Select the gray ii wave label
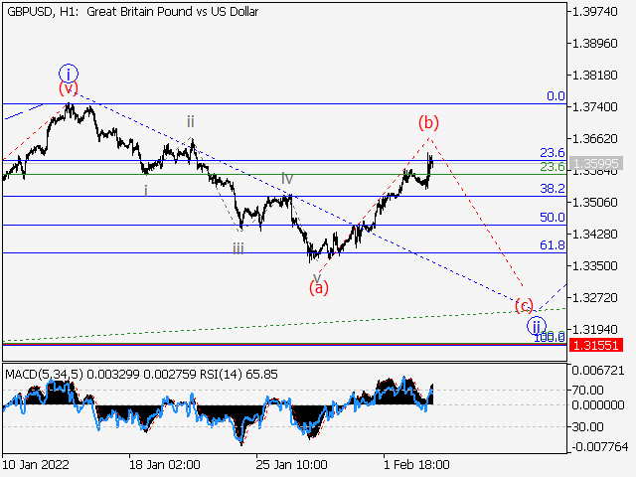This screenshot has width=636, height=477. coord(191,121)
